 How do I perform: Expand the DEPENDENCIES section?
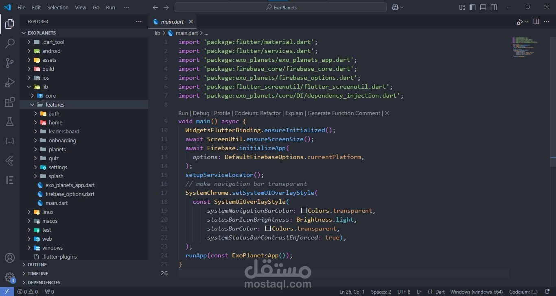tap(84, 283)
